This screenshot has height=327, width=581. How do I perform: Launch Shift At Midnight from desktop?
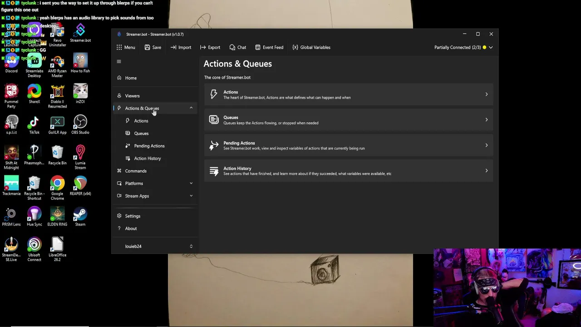[11, 158]
